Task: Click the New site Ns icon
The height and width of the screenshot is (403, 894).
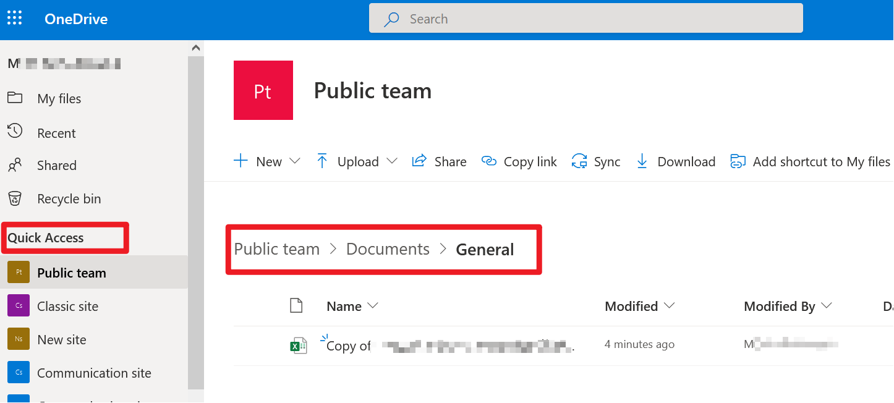Action: point(19,339)
